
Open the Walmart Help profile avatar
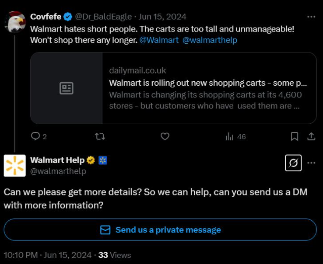15,165
